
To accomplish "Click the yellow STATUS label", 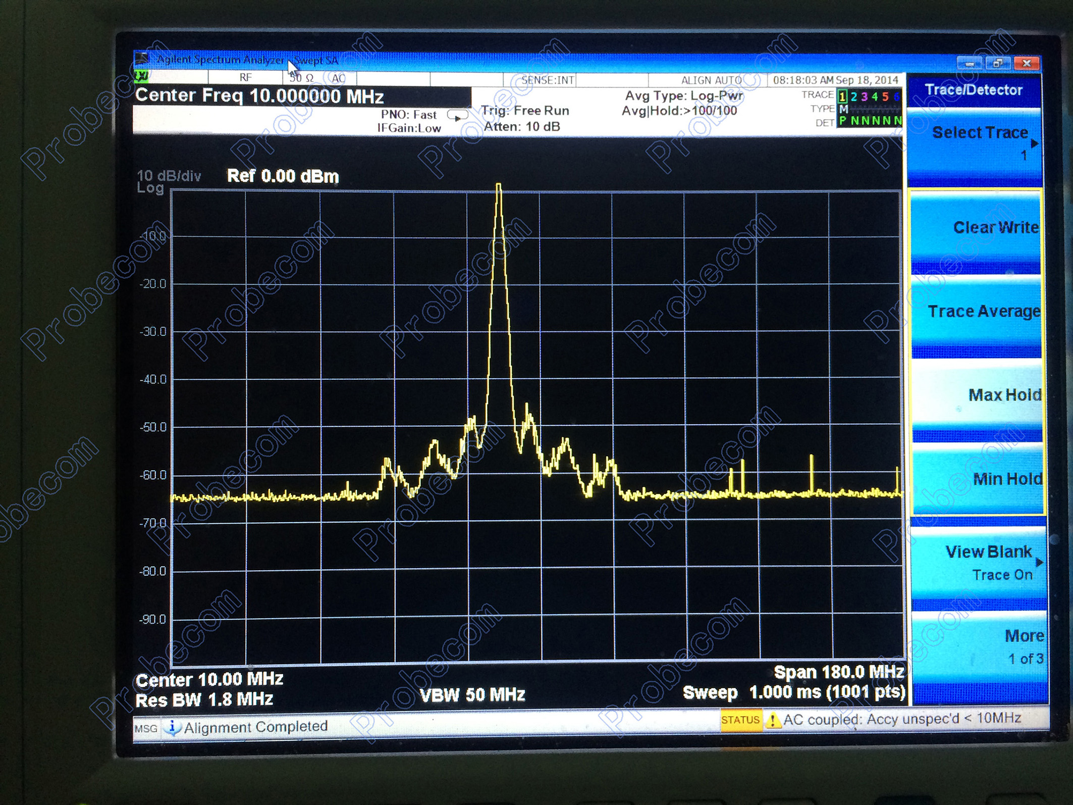I will coord(740,720).
